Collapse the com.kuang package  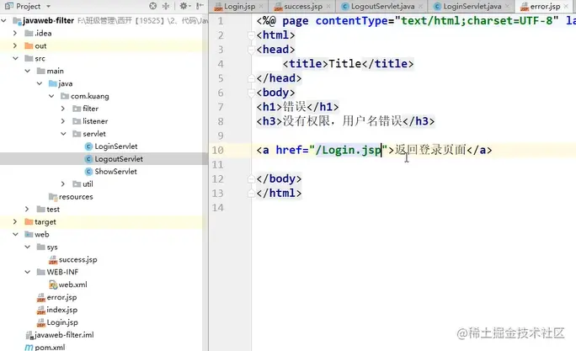(x=51, y=96)
